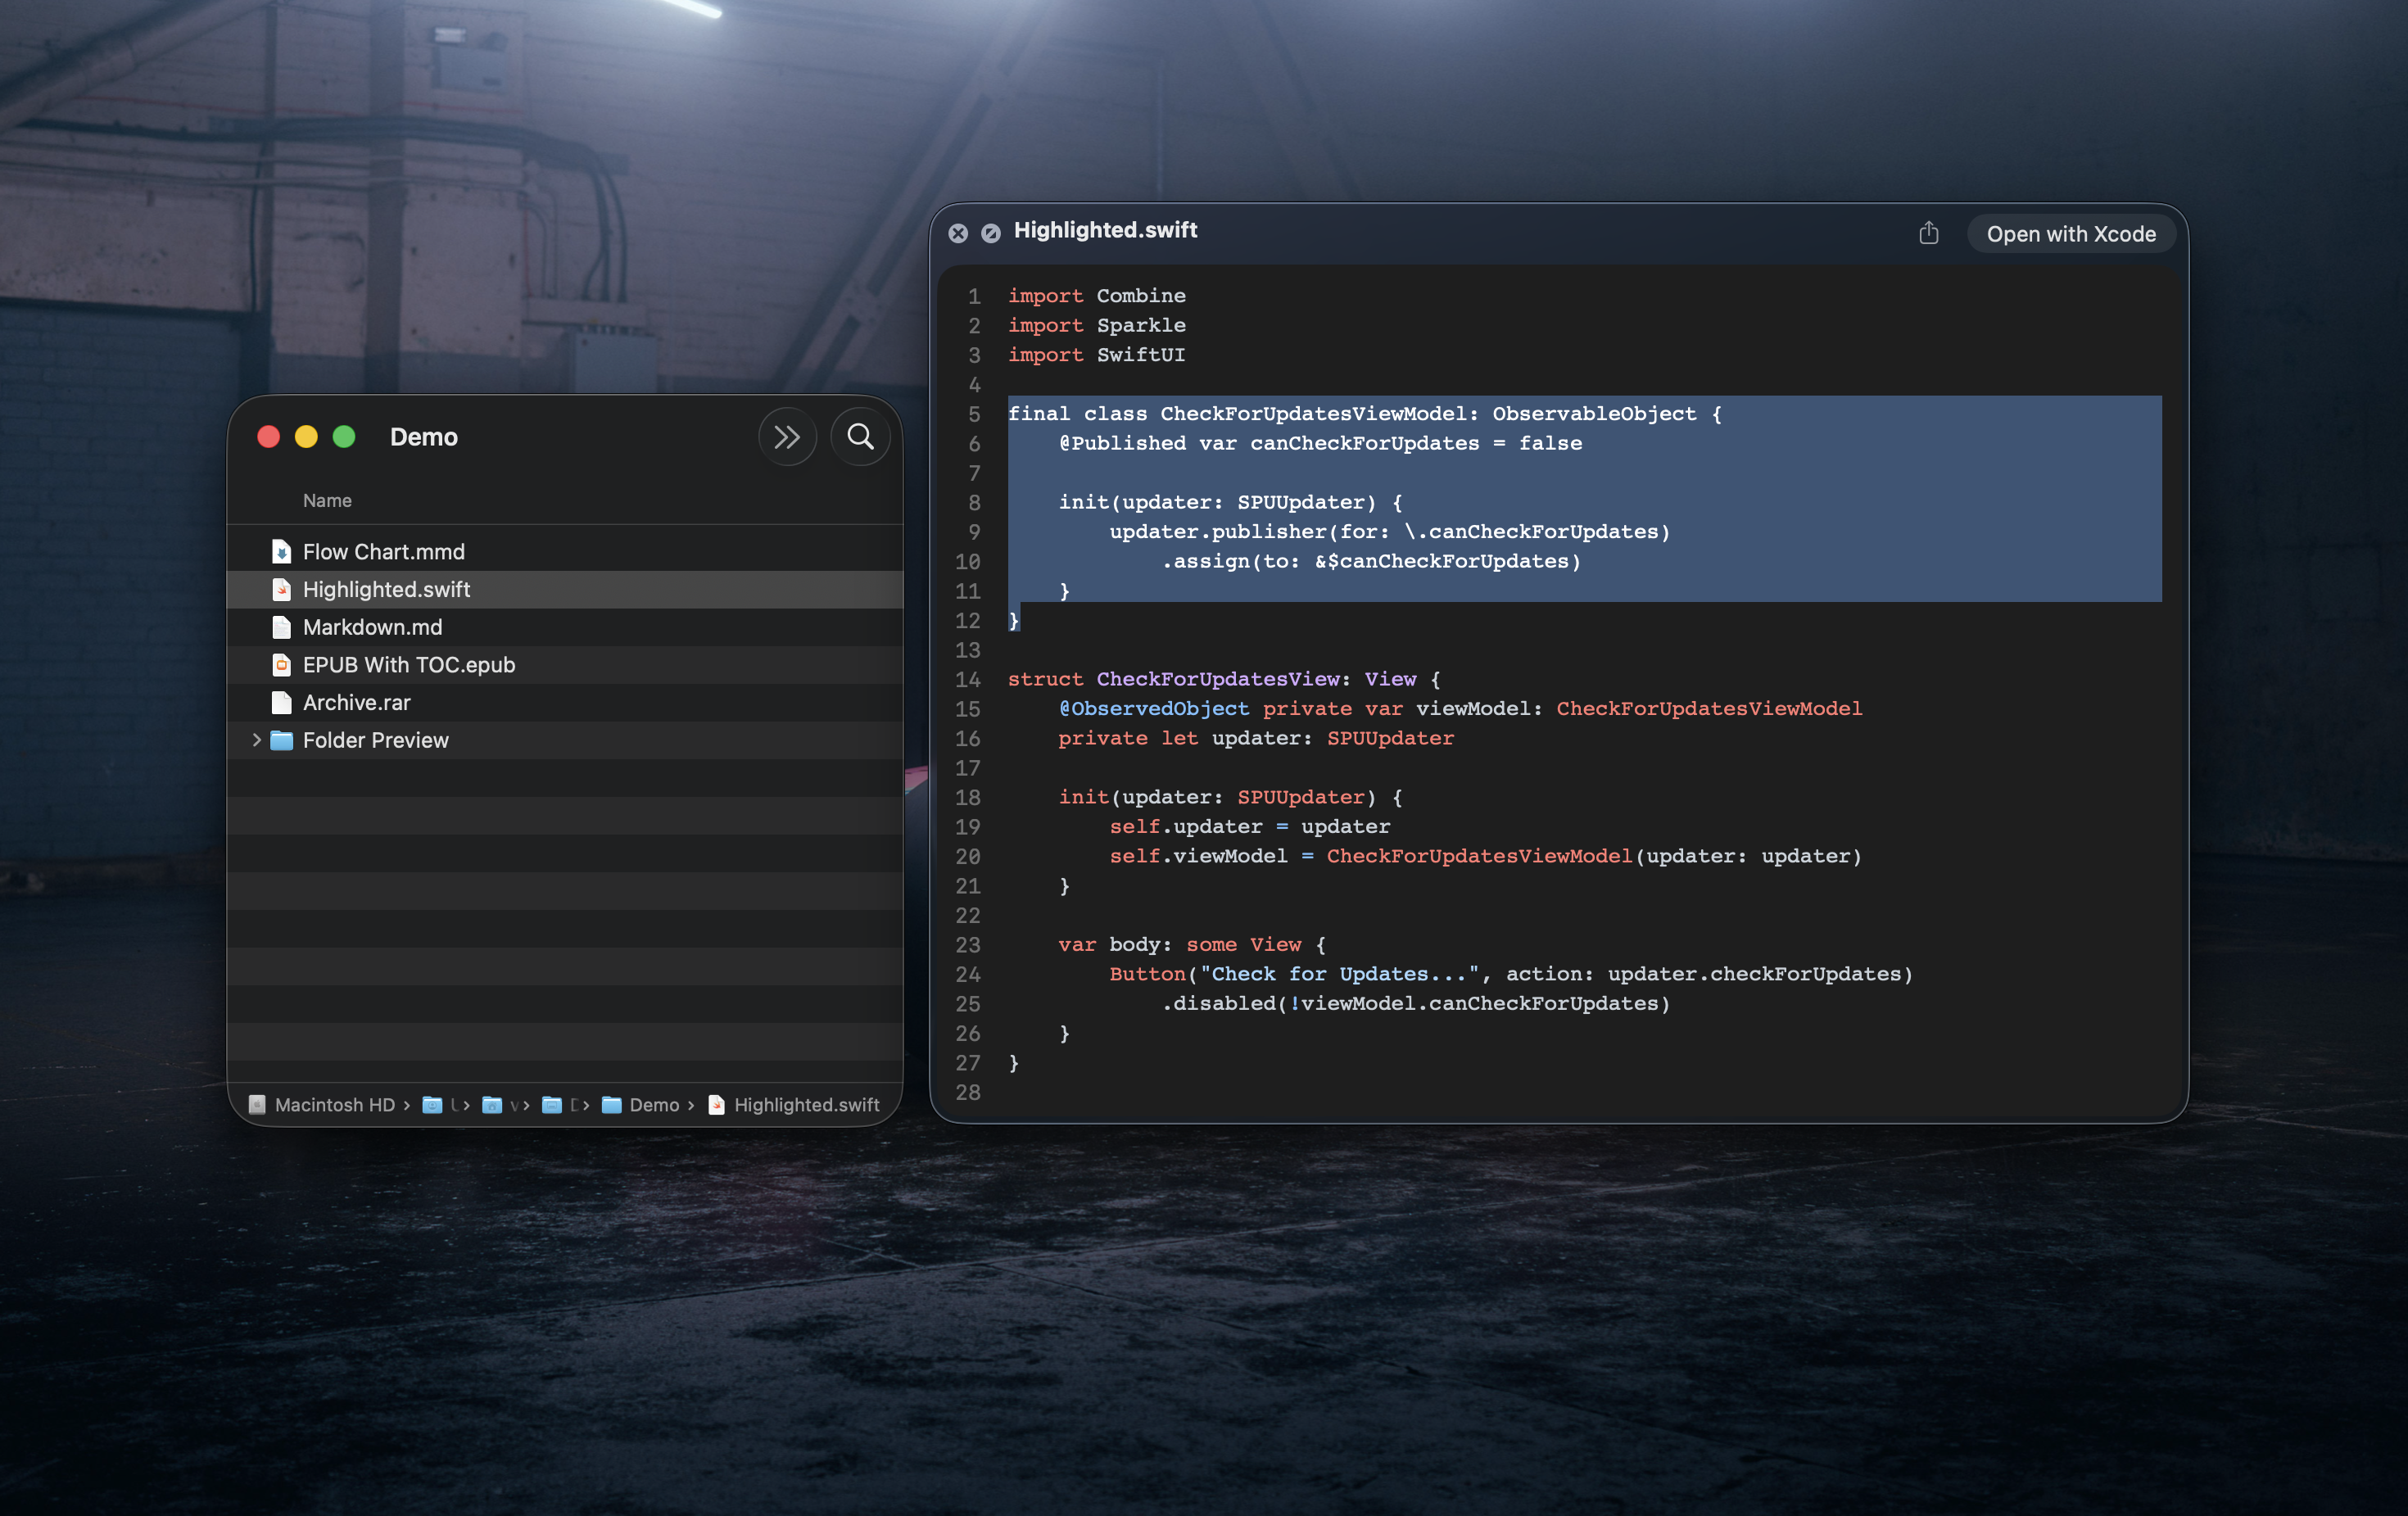The width and height of the screenshot is (2408, 1516).
Task: Click the slashed-circle icon beside the filename
Action: (x=990, y=233)
